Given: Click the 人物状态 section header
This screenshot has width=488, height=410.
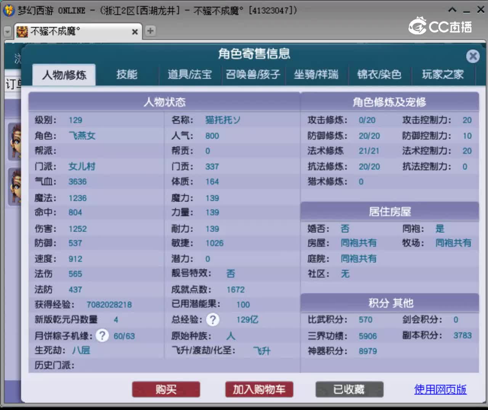Looking at the screenshot, I should (x=164, y=102).
